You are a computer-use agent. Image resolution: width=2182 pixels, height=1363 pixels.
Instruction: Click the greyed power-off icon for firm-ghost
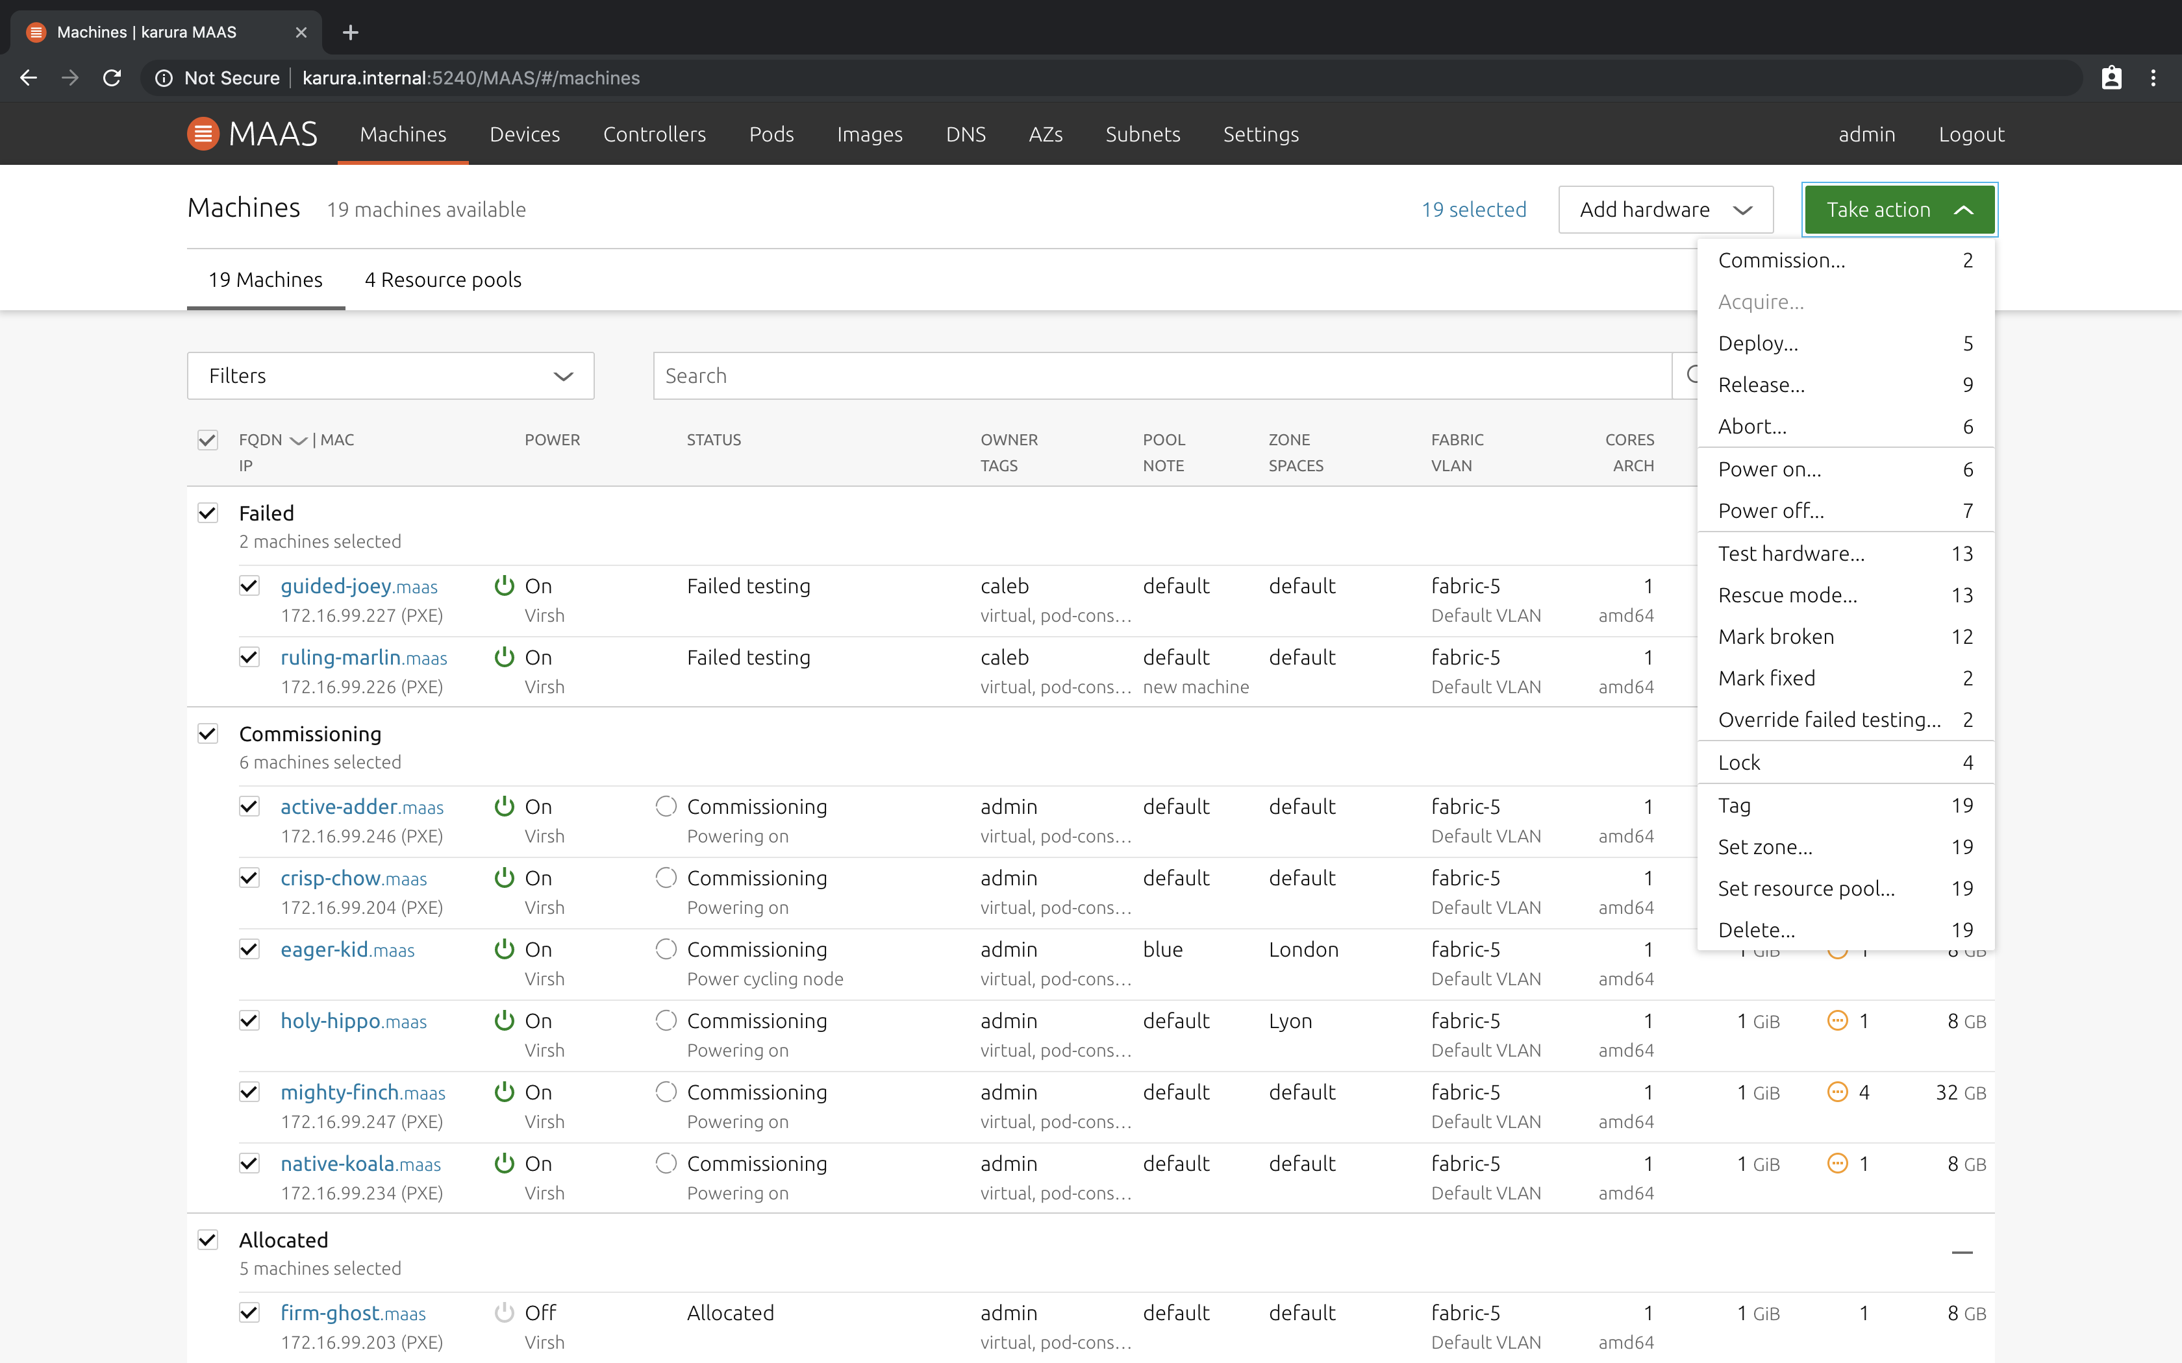click(504, 1312)
